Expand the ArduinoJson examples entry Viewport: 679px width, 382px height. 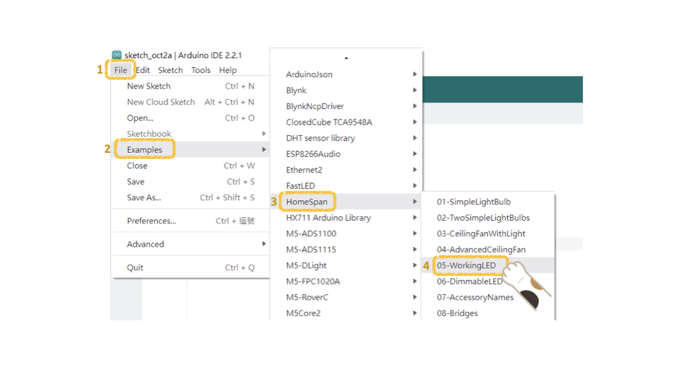tap(309, 74)
